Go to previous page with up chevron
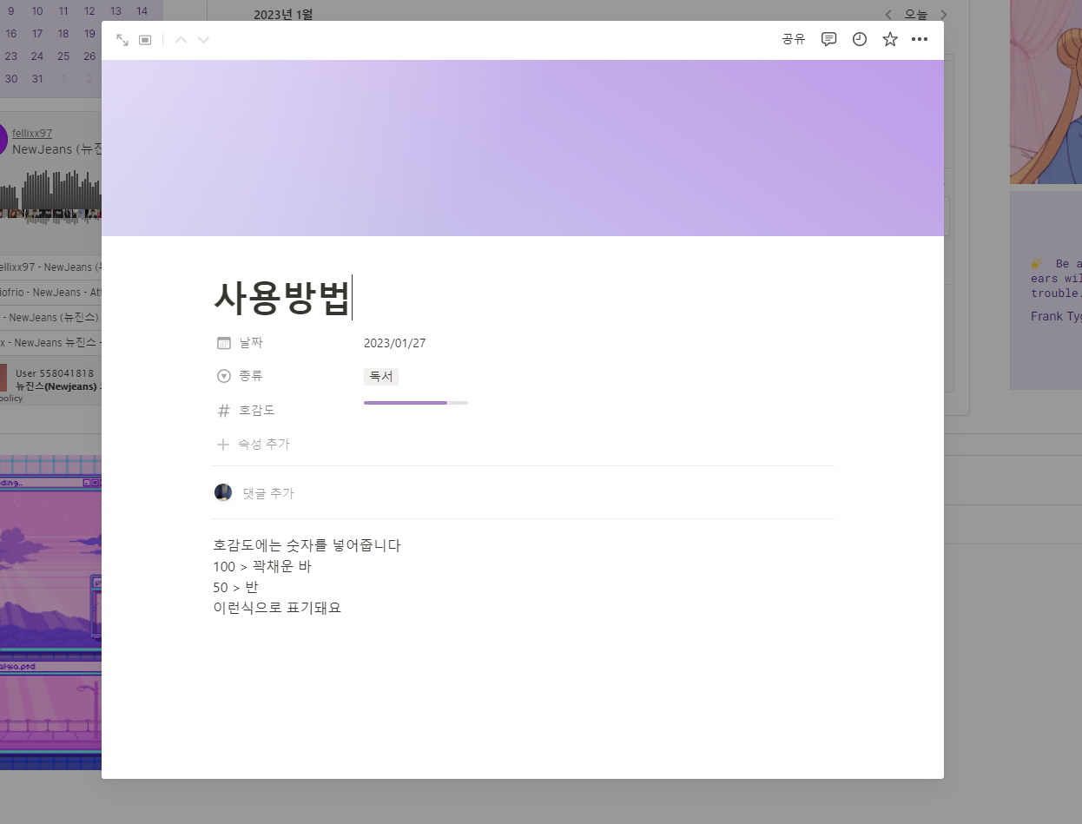This screenshot has width=1082, height=824. point(181,40)
